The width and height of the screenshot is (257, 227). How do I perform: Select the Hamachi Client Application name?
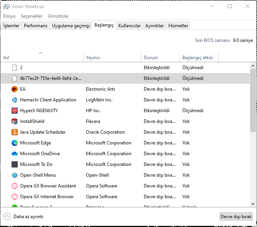[48, 100]
